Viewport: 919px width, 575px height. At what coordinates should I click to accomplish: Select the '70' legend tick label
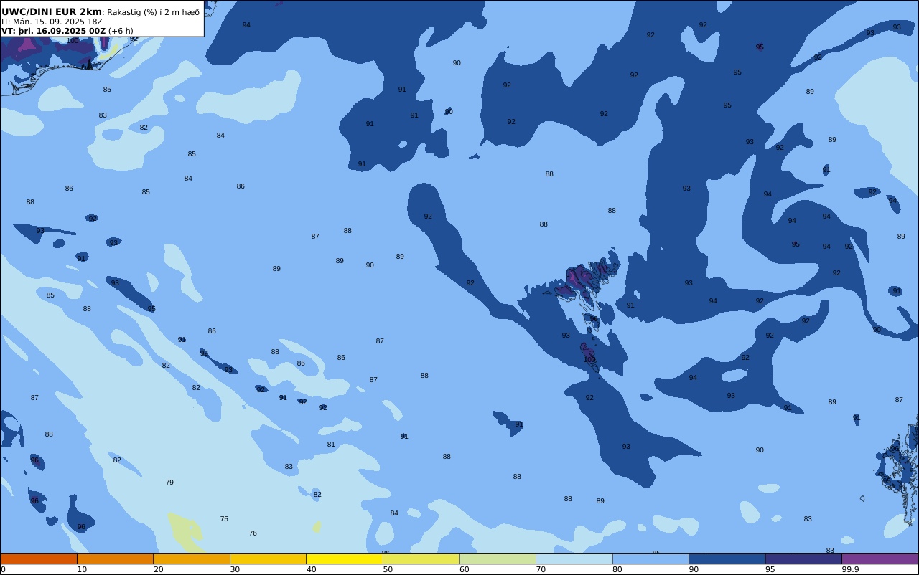[541, 569]
